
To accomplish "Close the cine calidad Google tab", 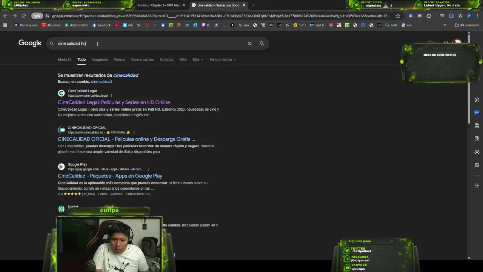I will pyautogui.click(x=244, y=5).
